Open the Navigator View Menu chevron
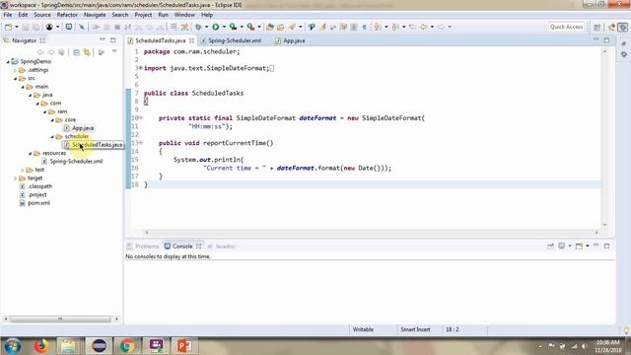Viewport: 631px width, 355px height. tap(114, 52)
